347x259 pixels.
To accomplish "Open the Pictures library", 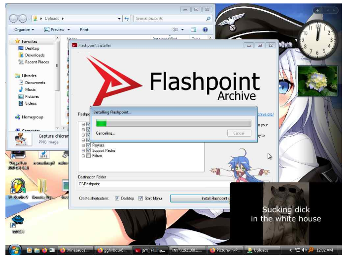I will (x=32, y=96).
